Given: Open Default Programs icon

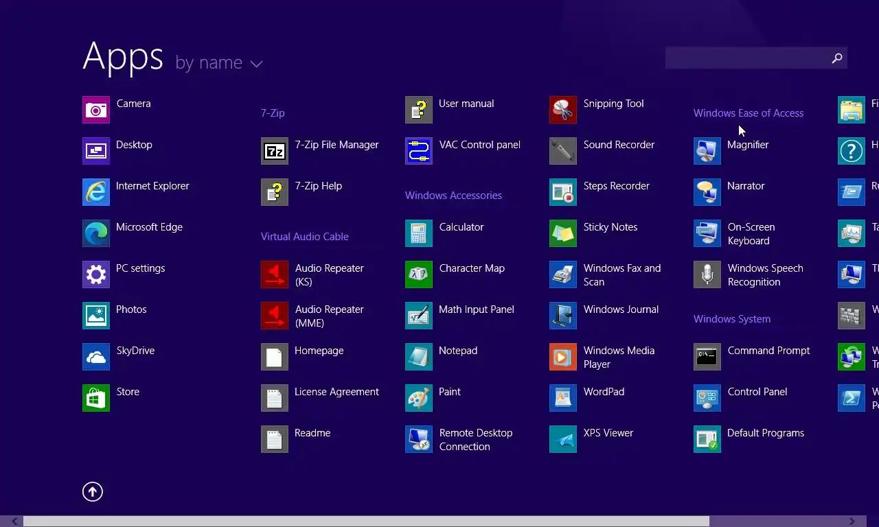Looking at the screenshot, I should pyautogui.click(x=707, y=439).
